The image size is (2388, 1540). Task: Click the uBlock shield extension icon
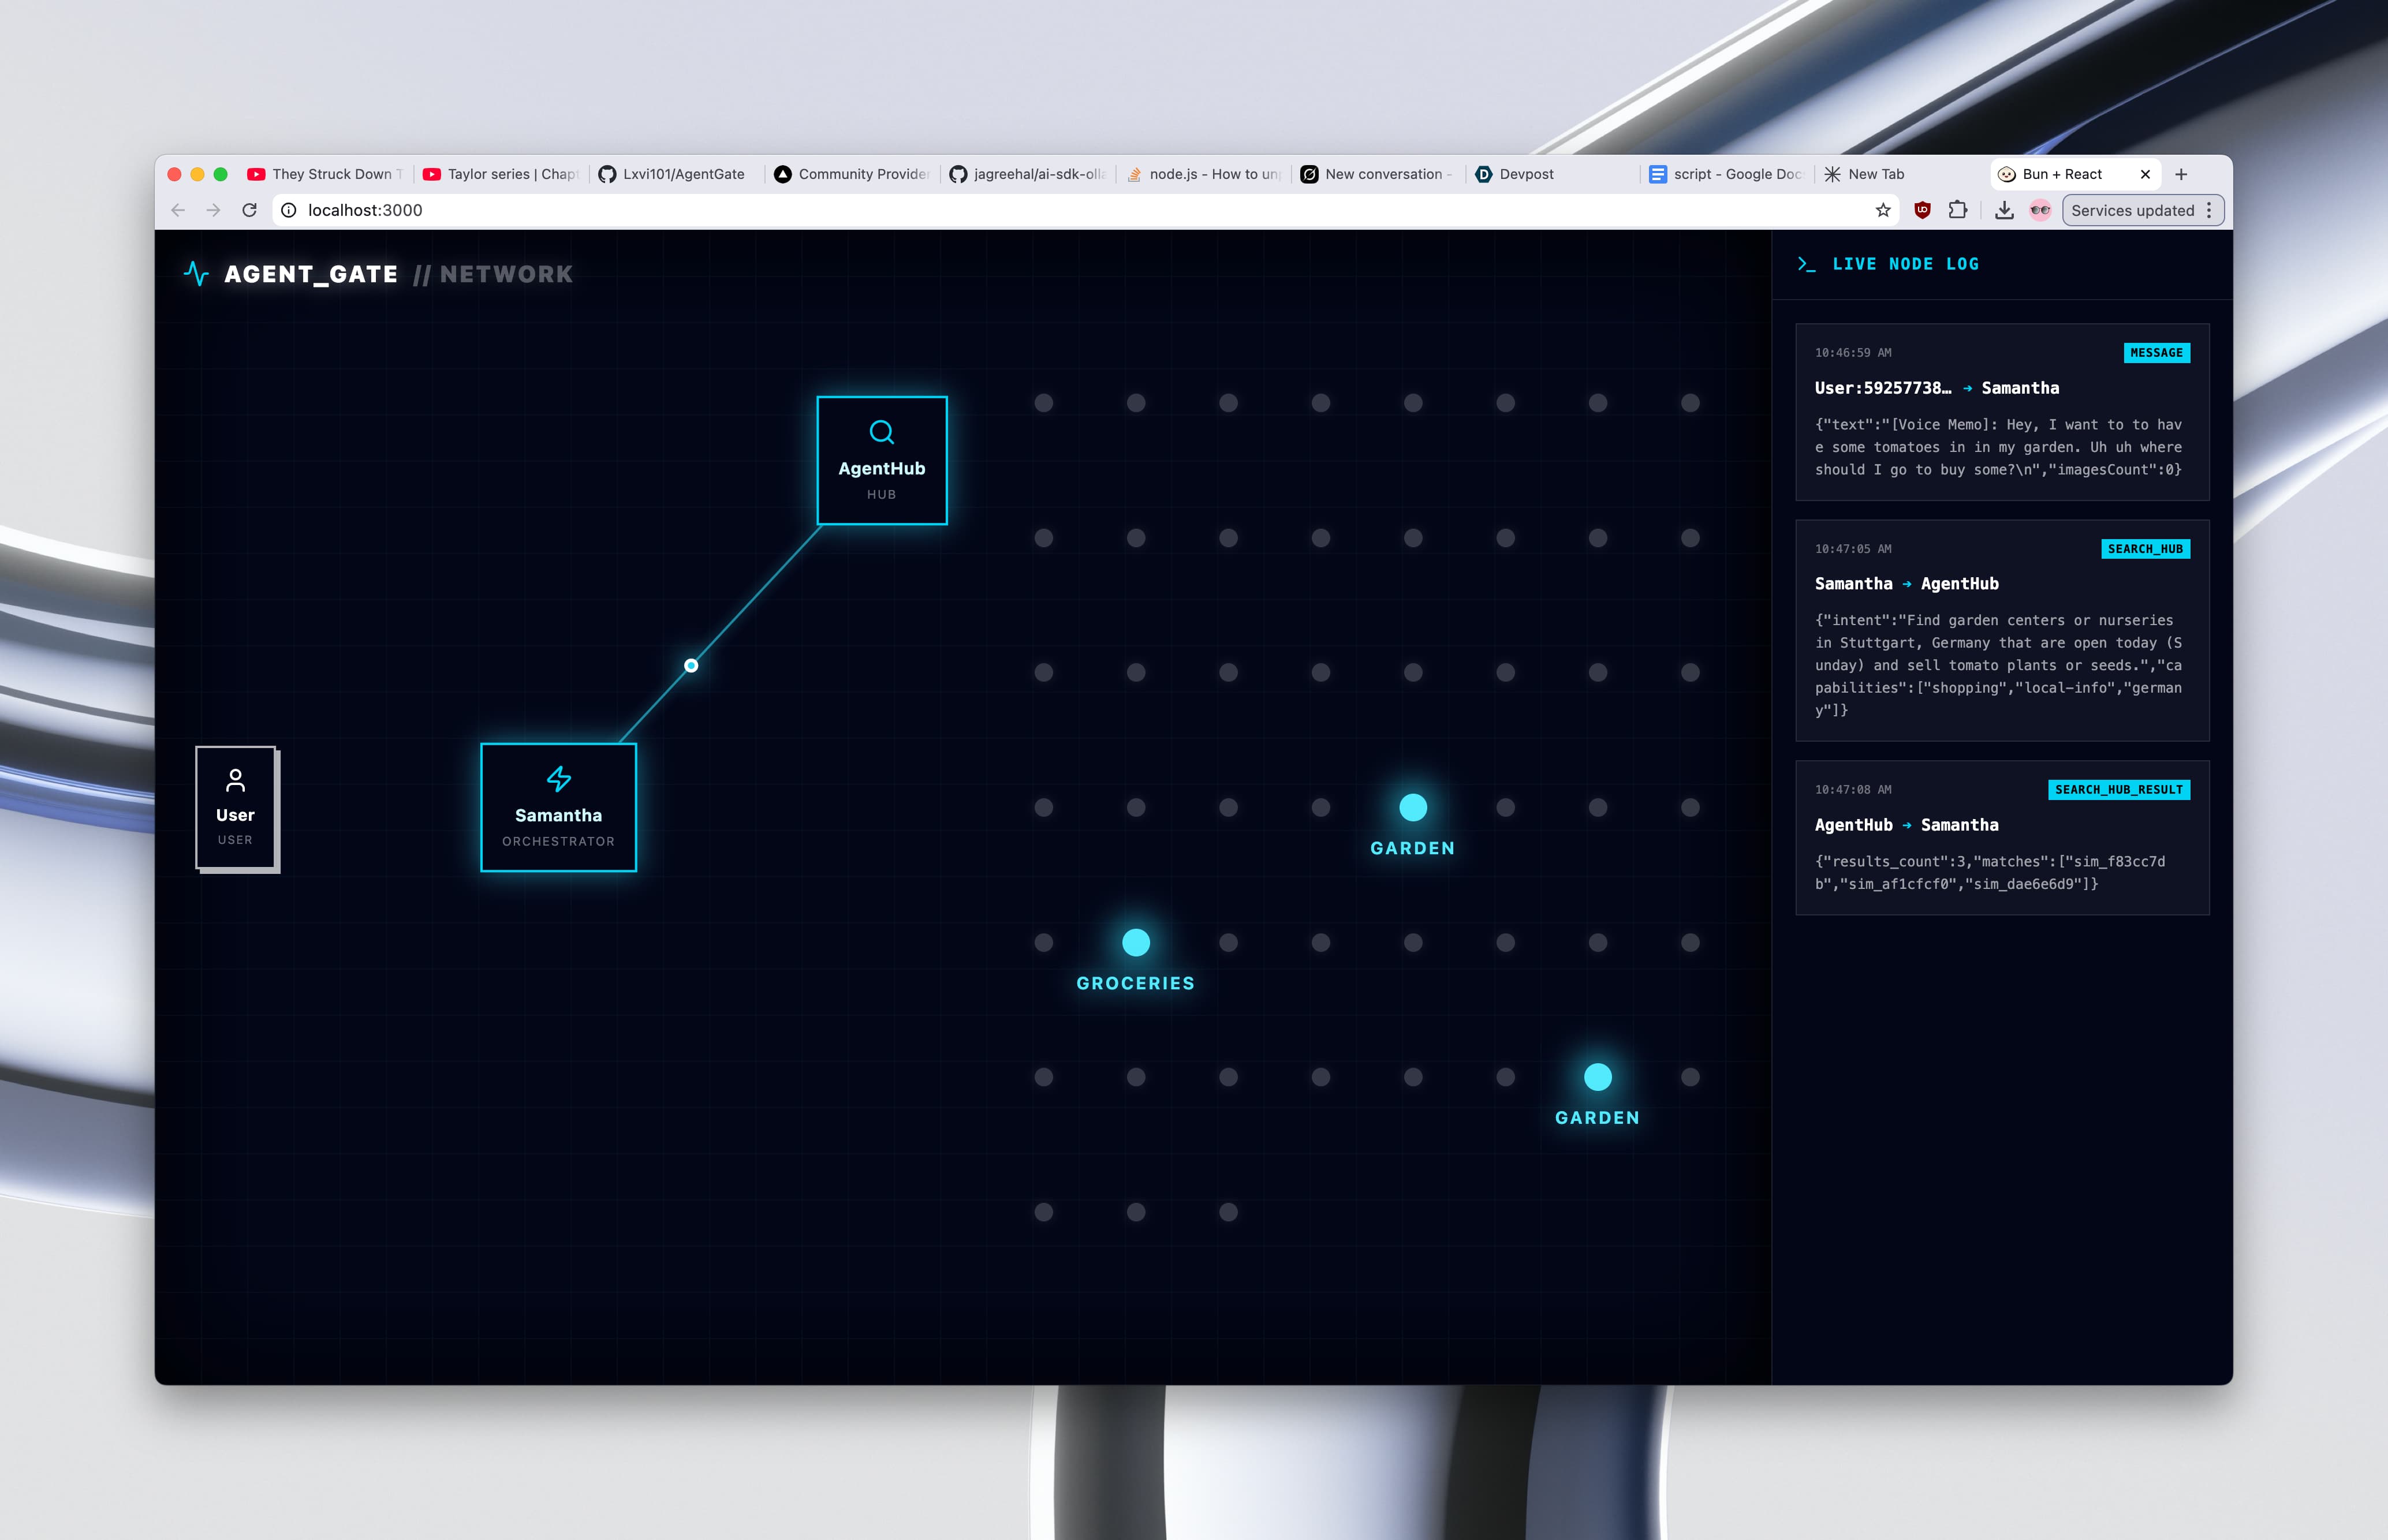coord(1922,210)
